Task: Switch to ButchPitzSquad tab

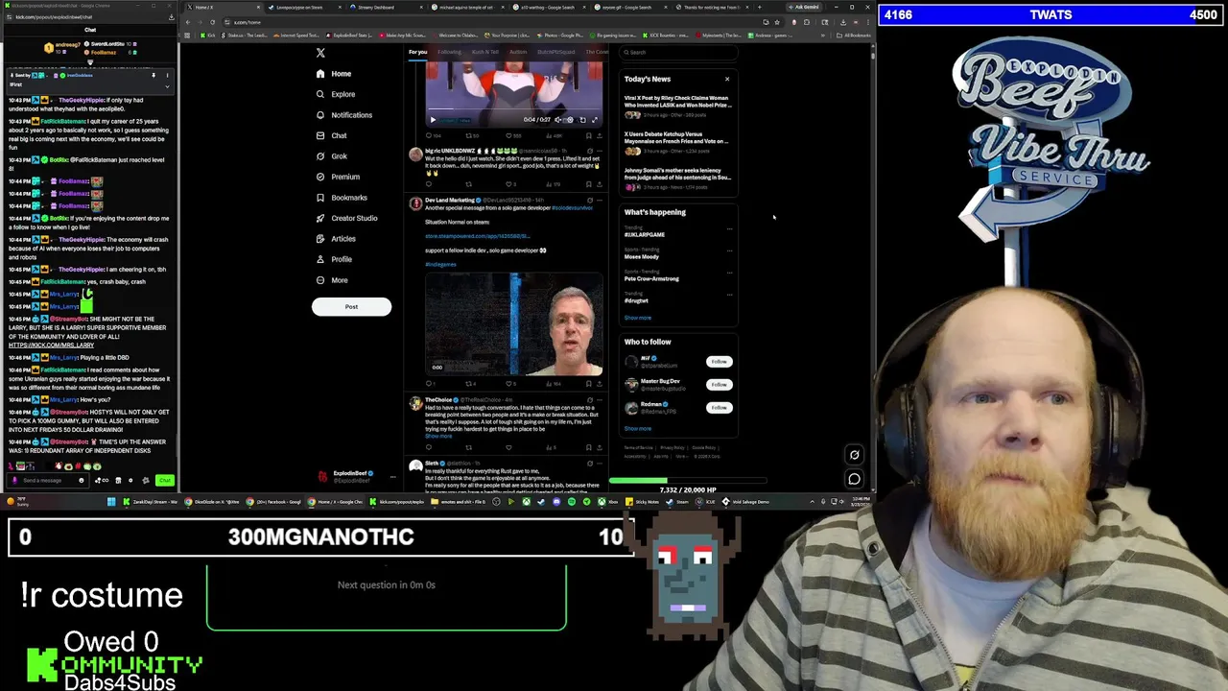Action: pyautogui.click(x=556, y=52)
